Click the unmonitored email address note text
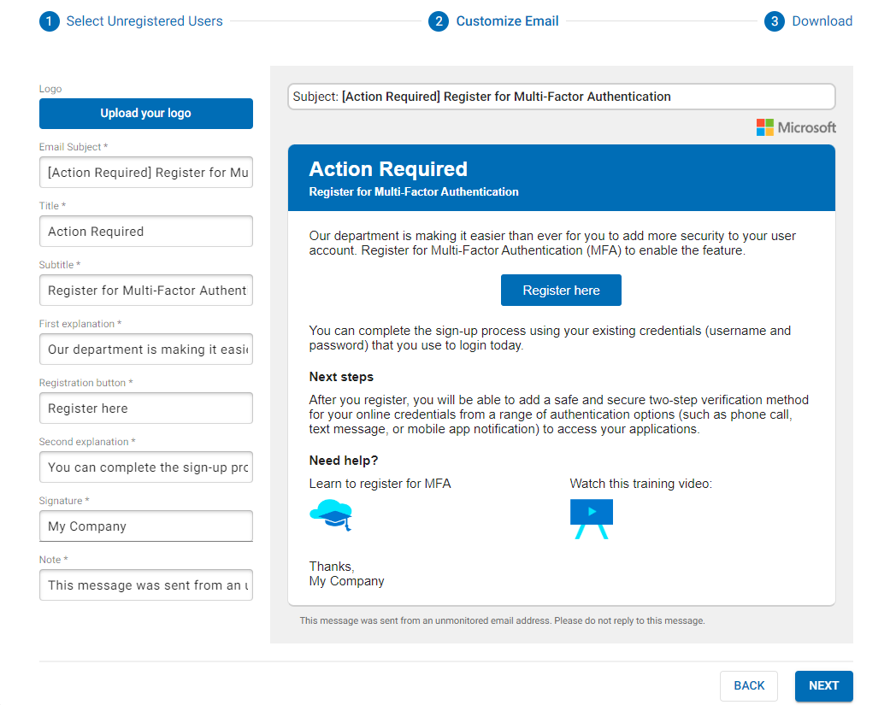 [x=502, y=621]
